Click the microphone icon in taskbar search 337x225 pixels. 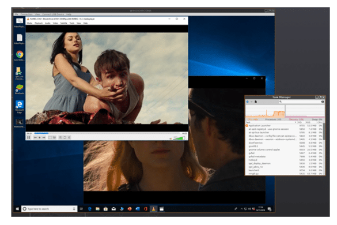click(74, 209)
